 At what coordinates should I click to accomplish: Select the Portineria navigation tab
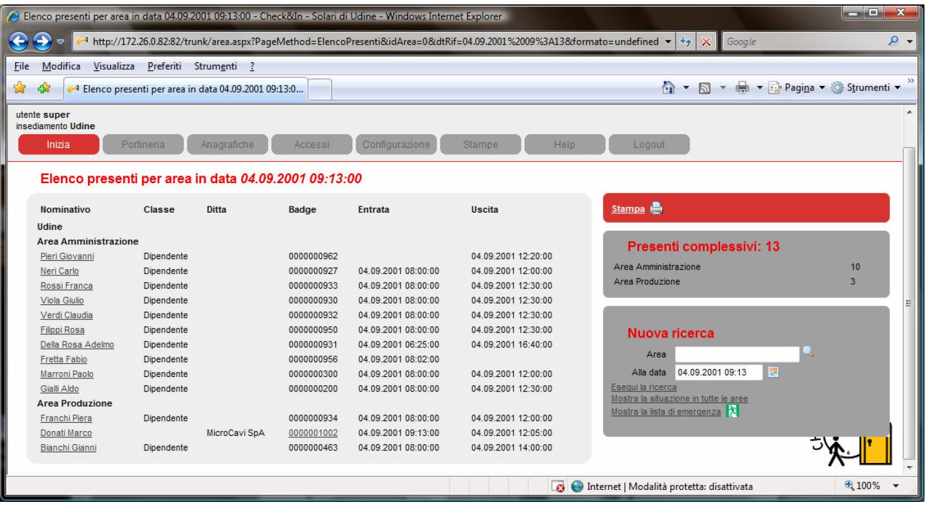143,144
